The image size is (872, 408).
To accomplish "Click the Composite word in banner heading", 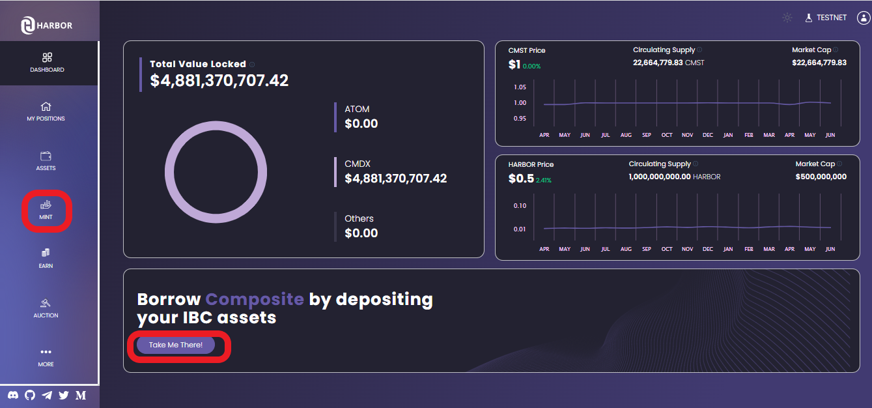I will [x=255, y=299].
